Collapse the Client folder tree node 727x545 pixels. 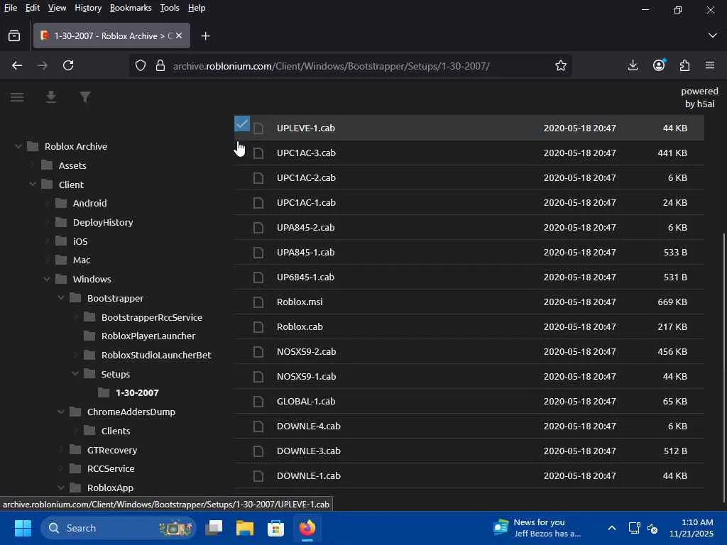click(33, 185)
